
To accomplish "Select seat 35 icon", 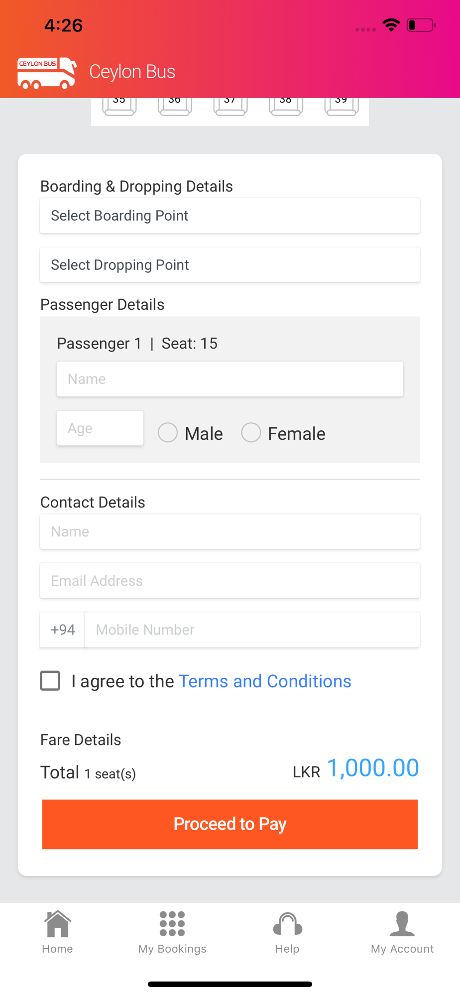I will coord(119,106).
